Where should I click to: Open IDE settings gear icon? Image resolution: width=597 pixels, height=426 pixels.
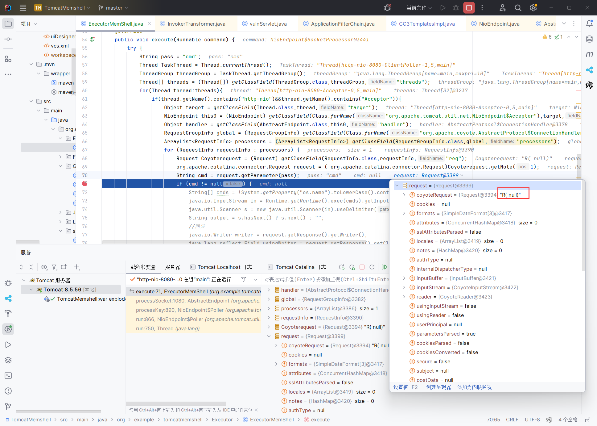(x=533, y=8)
